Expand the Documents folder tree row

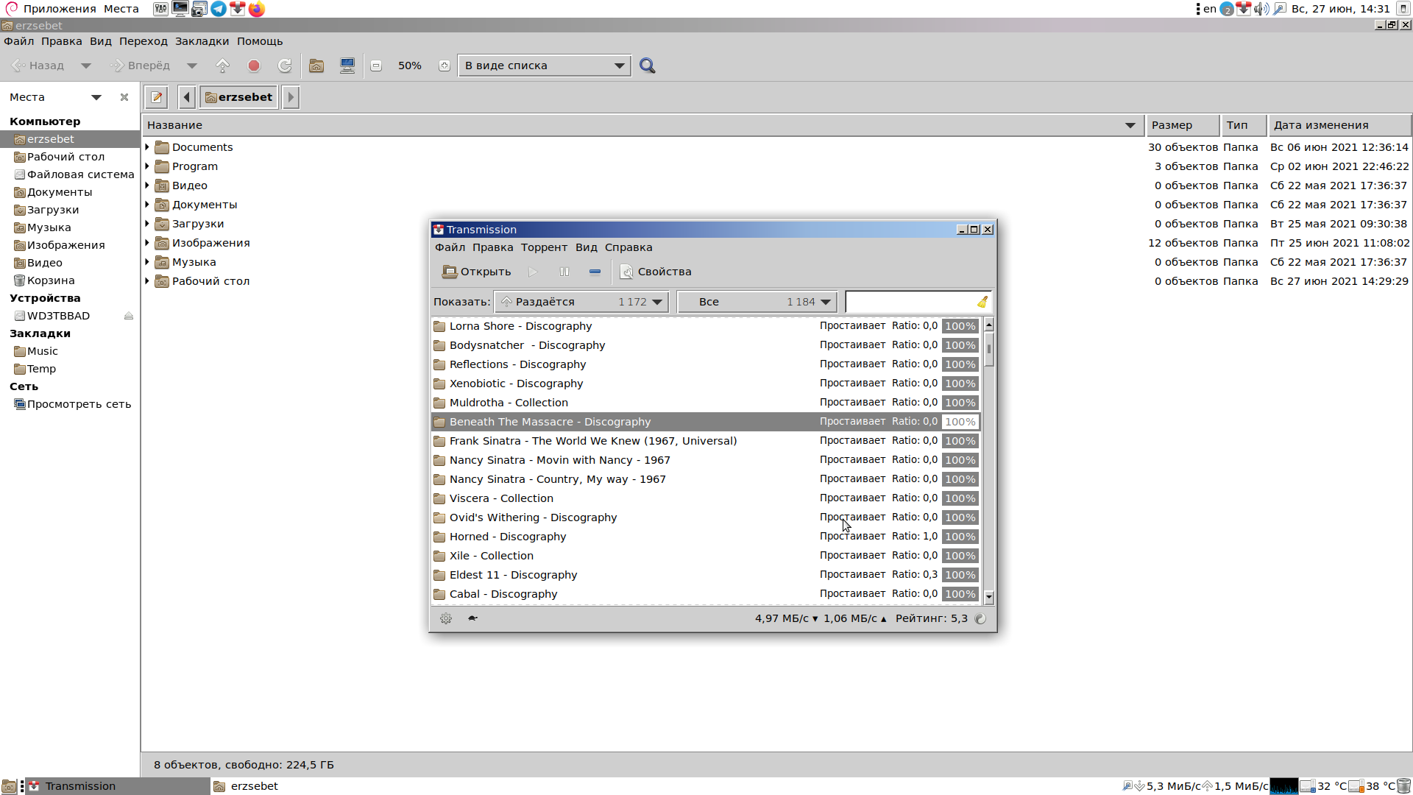[147, 147]
